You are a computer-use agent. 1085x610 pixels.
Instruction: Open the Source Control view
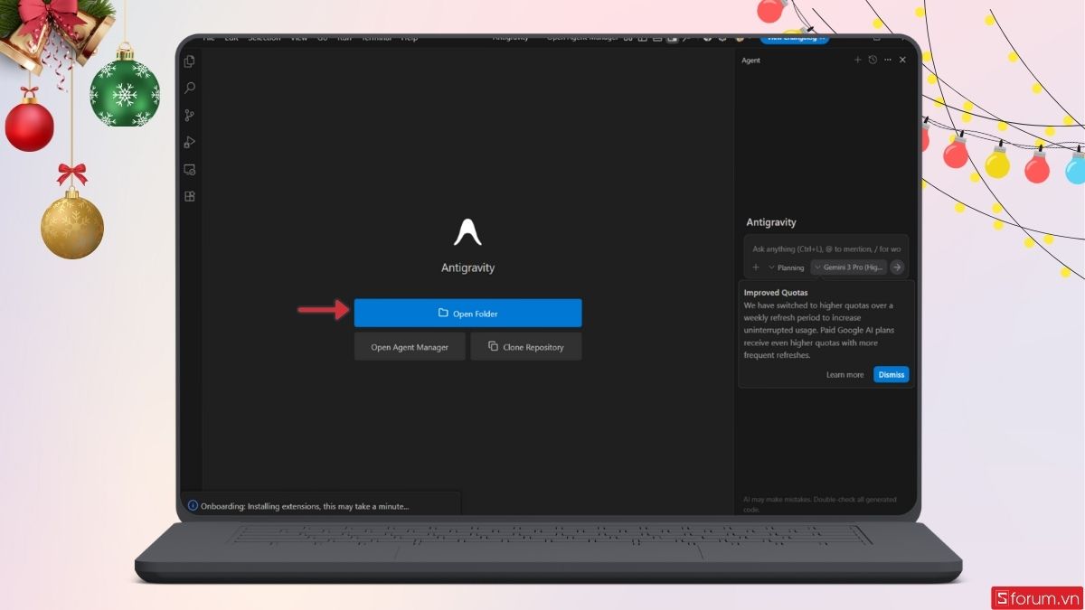190,115
